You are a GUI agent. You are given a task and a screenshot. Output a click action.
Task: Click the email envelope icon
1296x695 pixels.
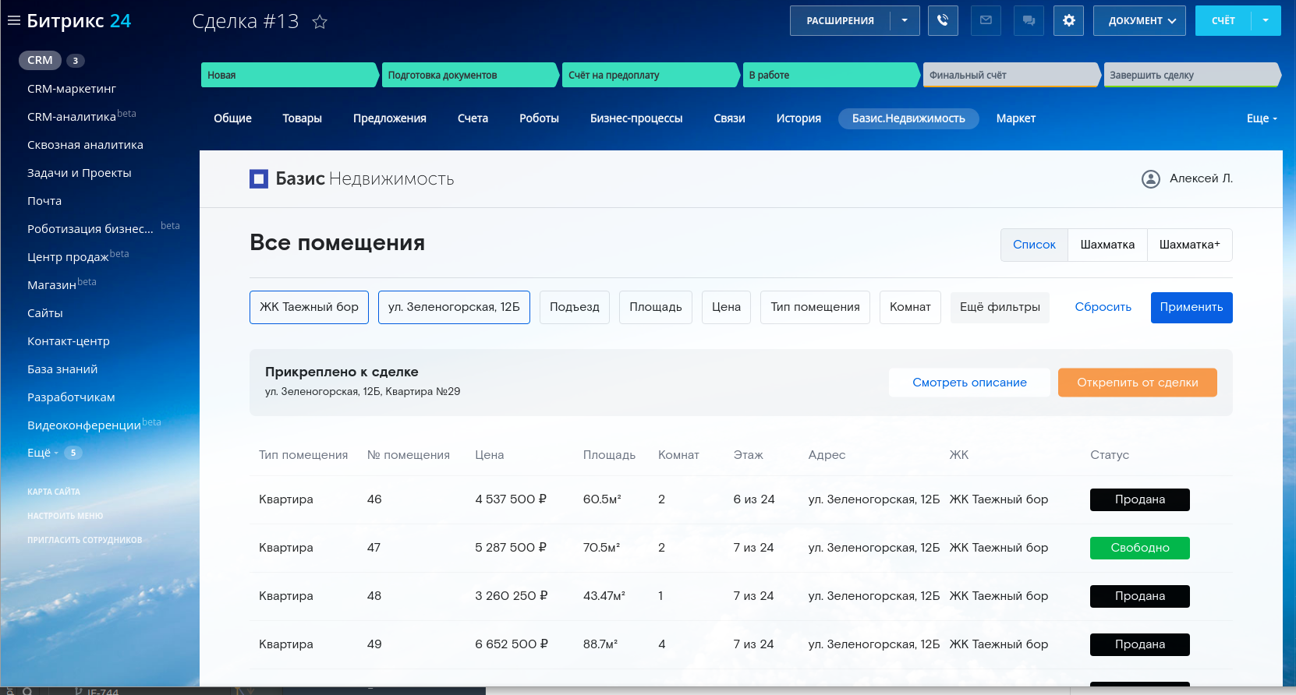(x=986, y=21)
